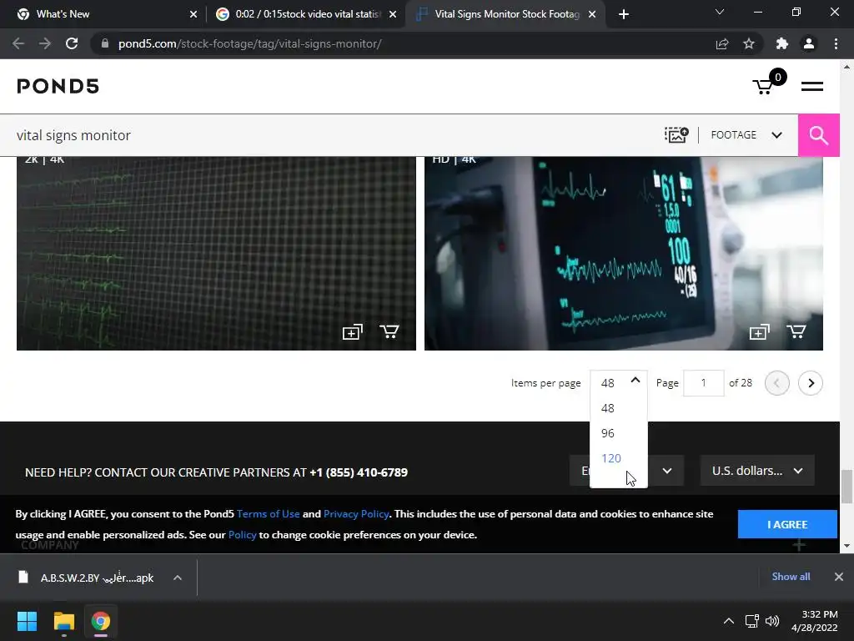Viewport: 854px width, 641px height.
Task: Bookmark this page with star icon
Action: tap(749, 43)
